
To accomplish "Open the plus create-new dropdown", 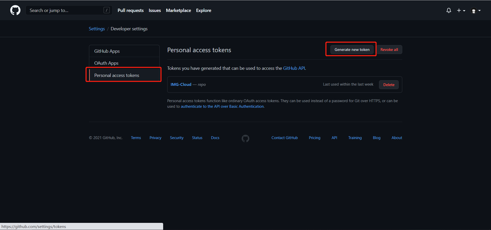I will [461, 10].
